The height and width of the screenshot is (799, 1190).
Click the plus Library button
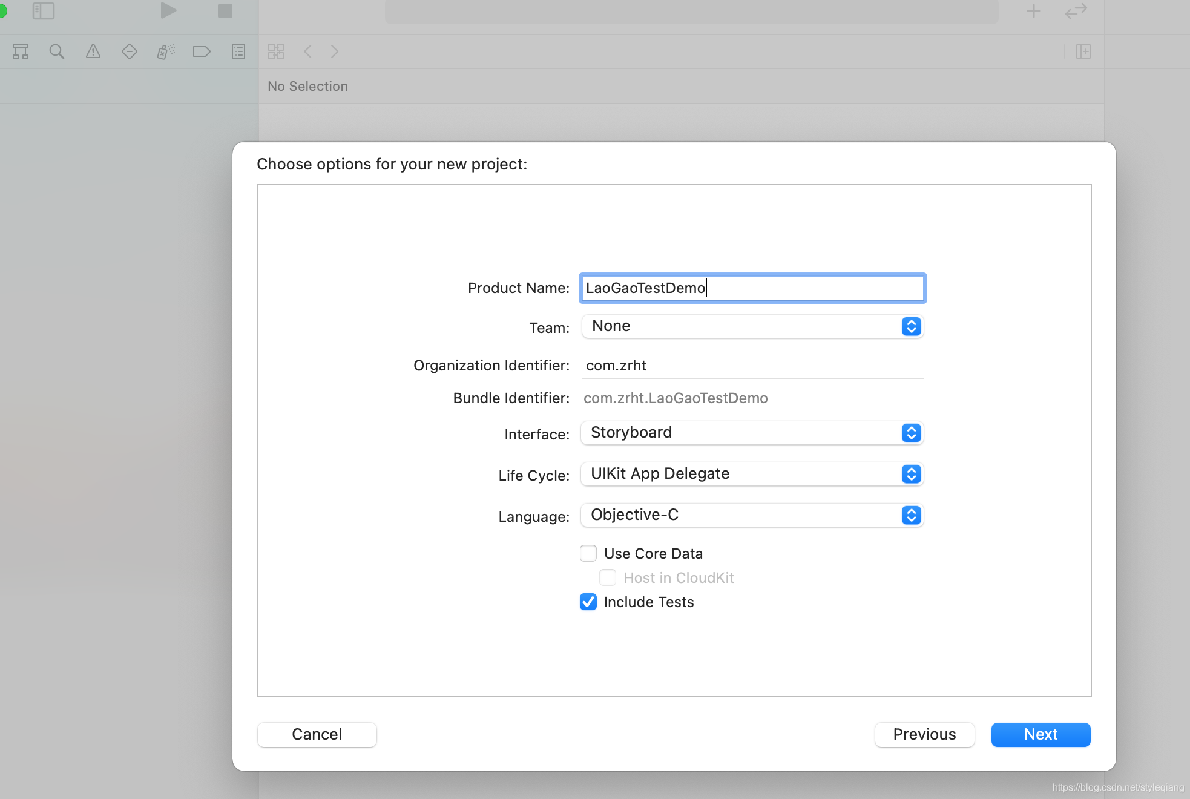[1034, 11]
